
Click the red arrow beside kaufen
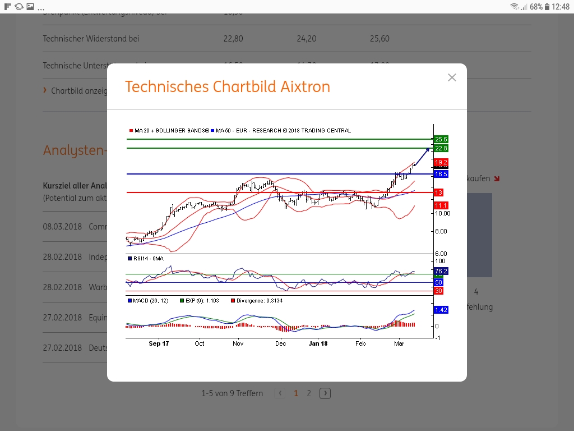497,178
